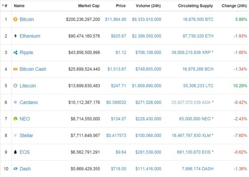Viewport: 249px width, 177px height.
Task: Click the Bitcoin Cash logo icon
Action: [16, 69]
